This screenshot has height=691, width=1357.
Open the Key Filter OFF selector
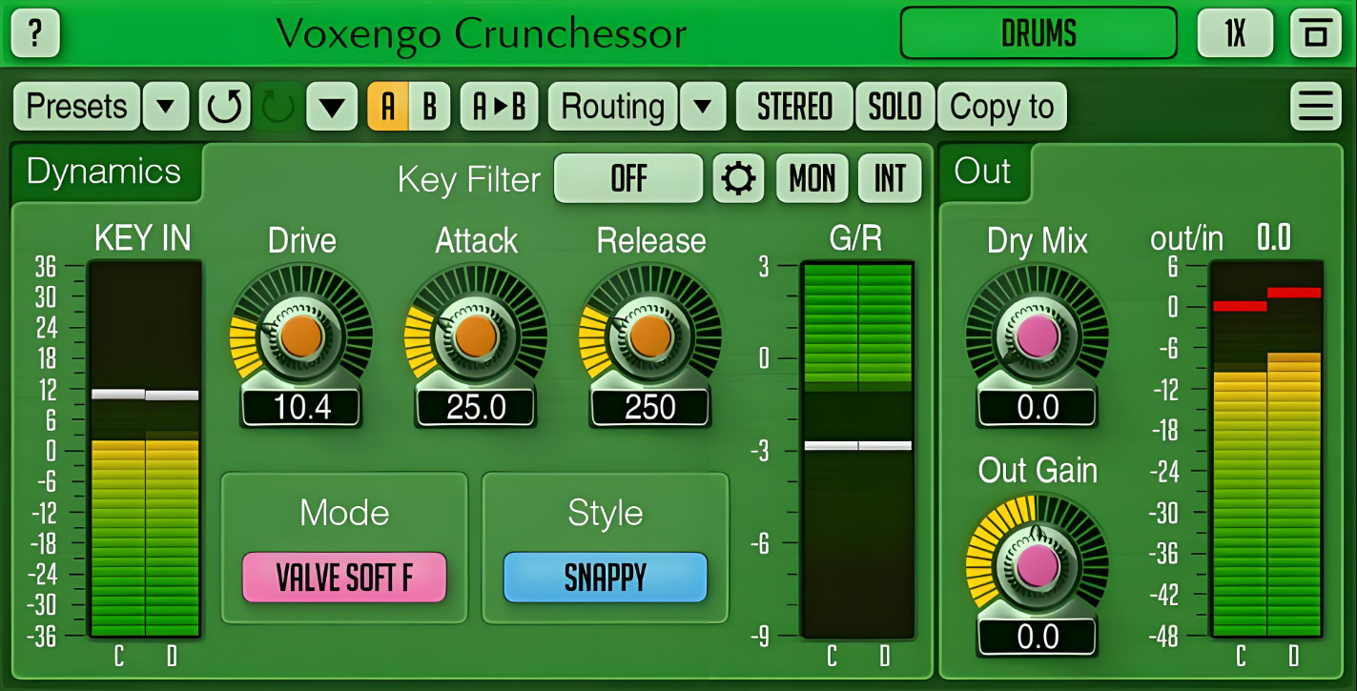pyautogui.click(x=628, y=178)
